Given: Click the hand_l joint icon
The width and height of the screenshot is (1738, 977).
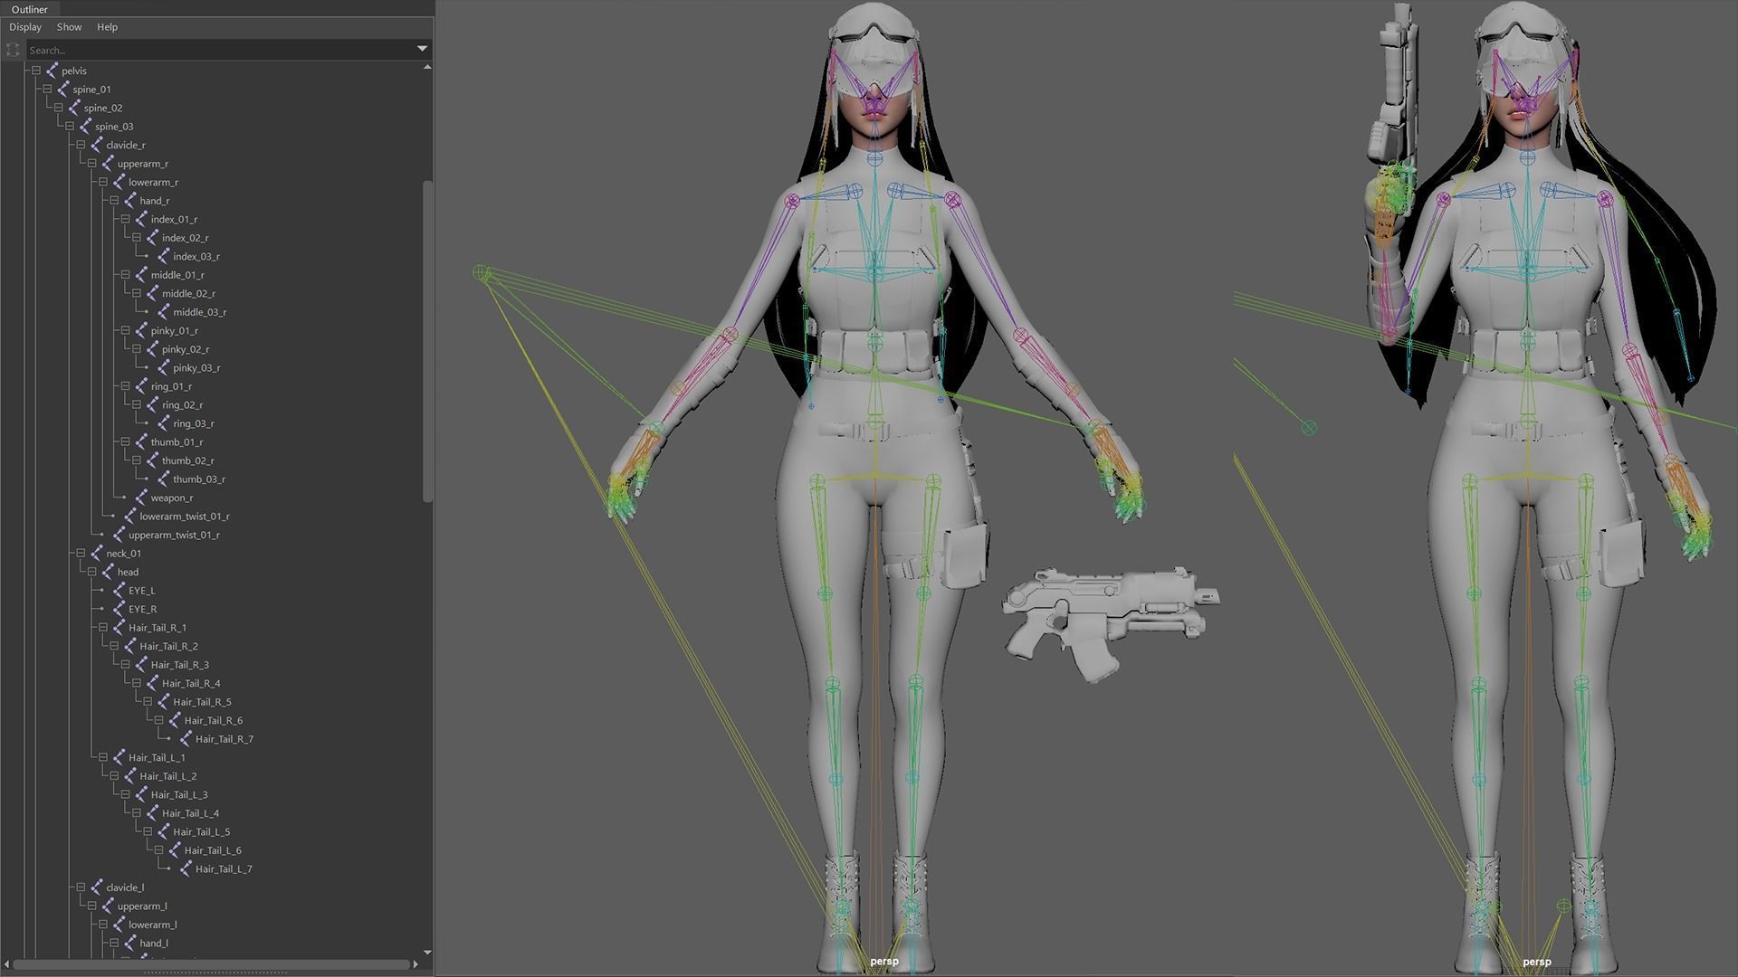Looking at the screenshot, I should [130, 943].
